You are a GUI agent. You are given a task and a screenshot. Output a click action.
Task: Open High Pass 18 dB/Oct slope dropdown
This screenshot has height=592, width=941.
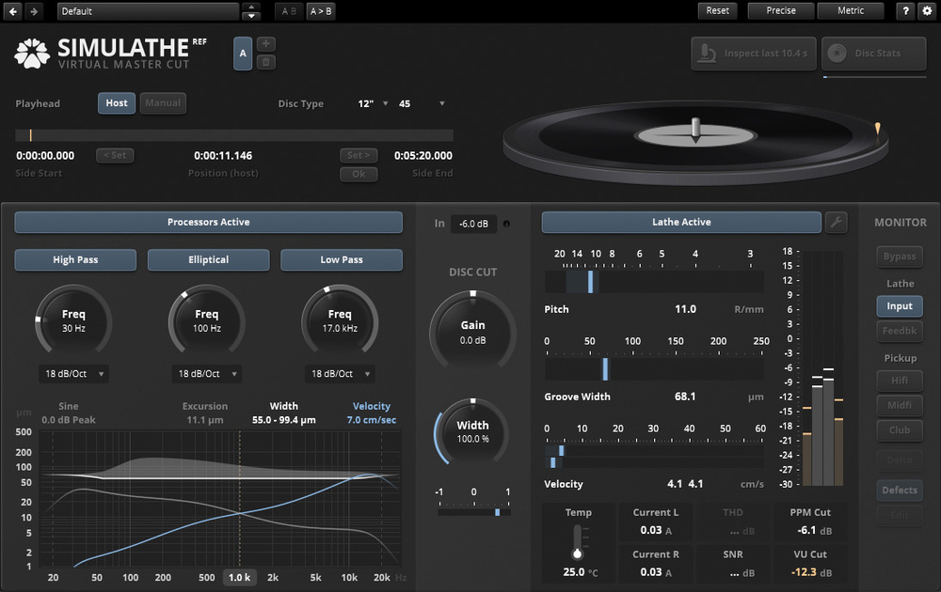[x=75, y=374]
